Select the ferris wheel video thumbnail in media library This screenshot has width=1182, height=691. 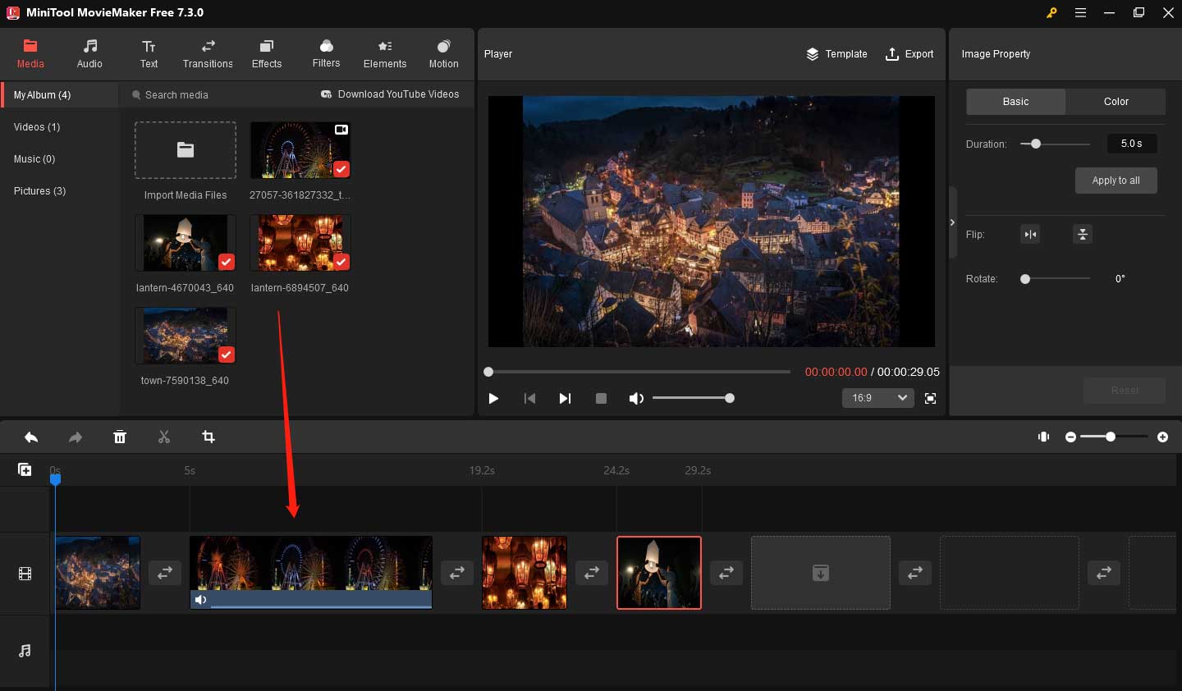[300, 150]
